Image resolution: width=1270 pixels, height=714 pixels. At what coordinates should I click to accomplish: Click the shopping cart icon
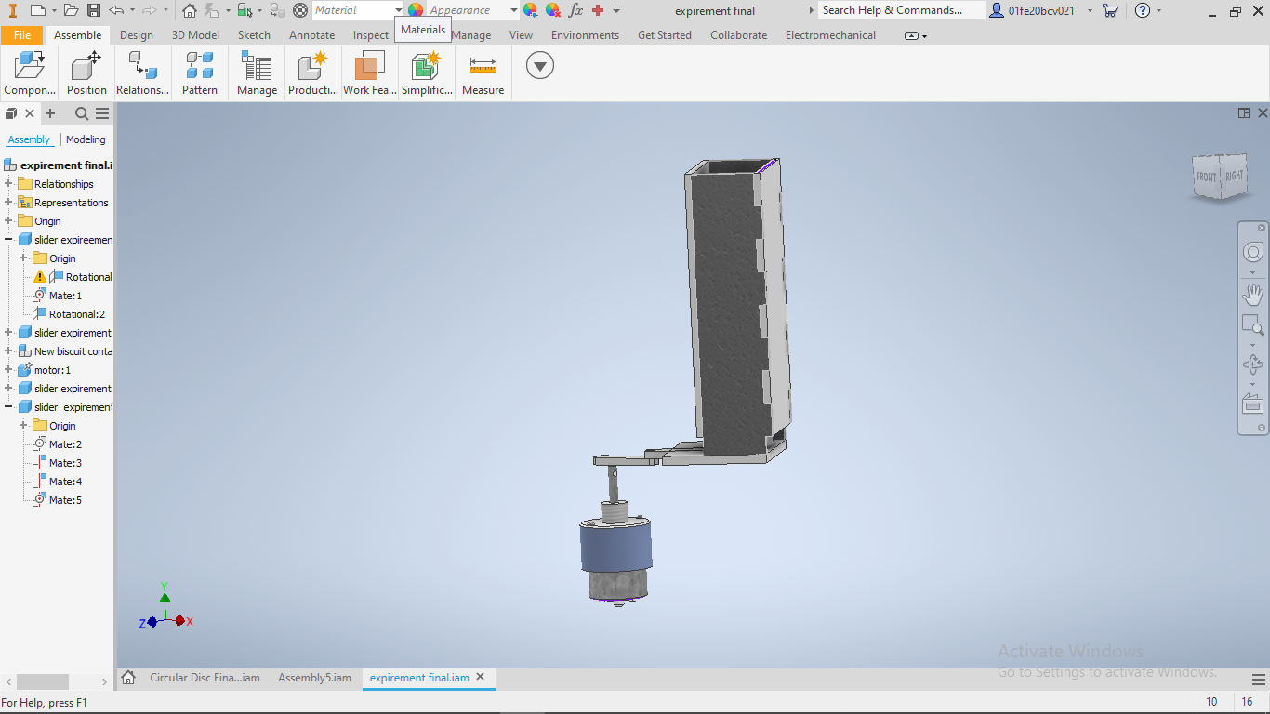pyautogui.click(x=1110, y=10)
